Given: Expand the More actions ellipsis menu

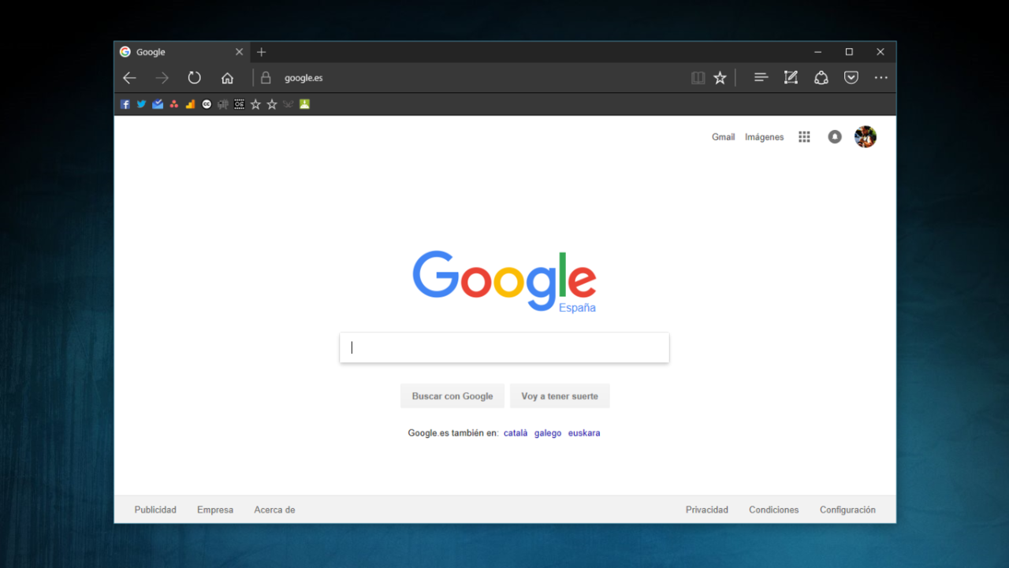Looking at the screenshot, I should pos(881,78).
